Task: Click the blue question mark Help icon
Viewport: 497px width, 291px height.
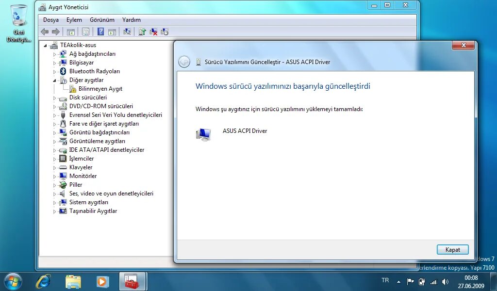Action: (x=100, y=32)
